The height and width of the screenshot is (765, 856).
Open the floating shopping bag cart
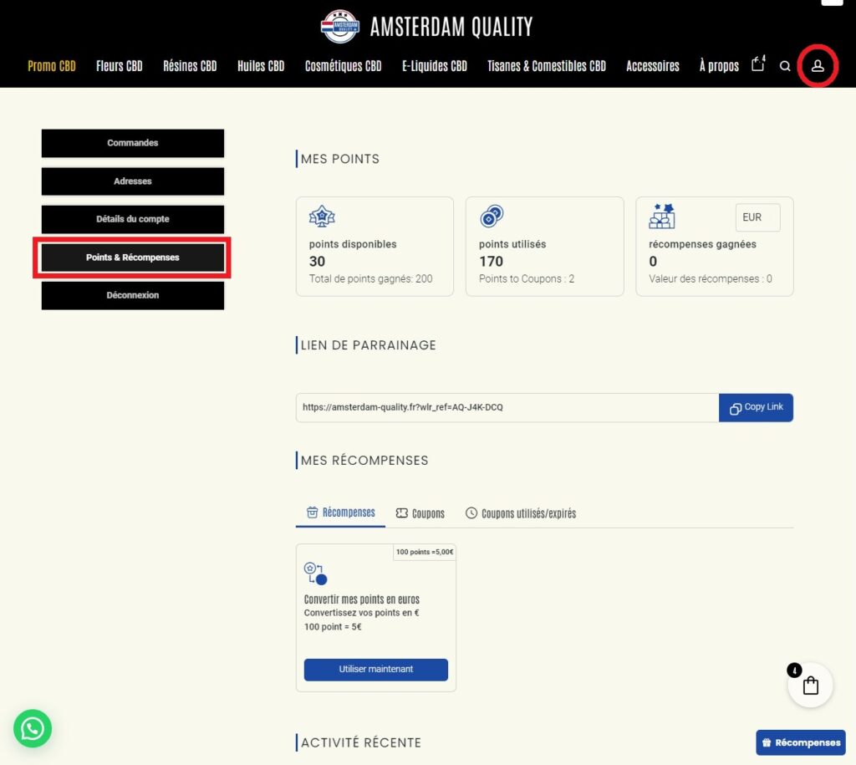tap(810, 686)
